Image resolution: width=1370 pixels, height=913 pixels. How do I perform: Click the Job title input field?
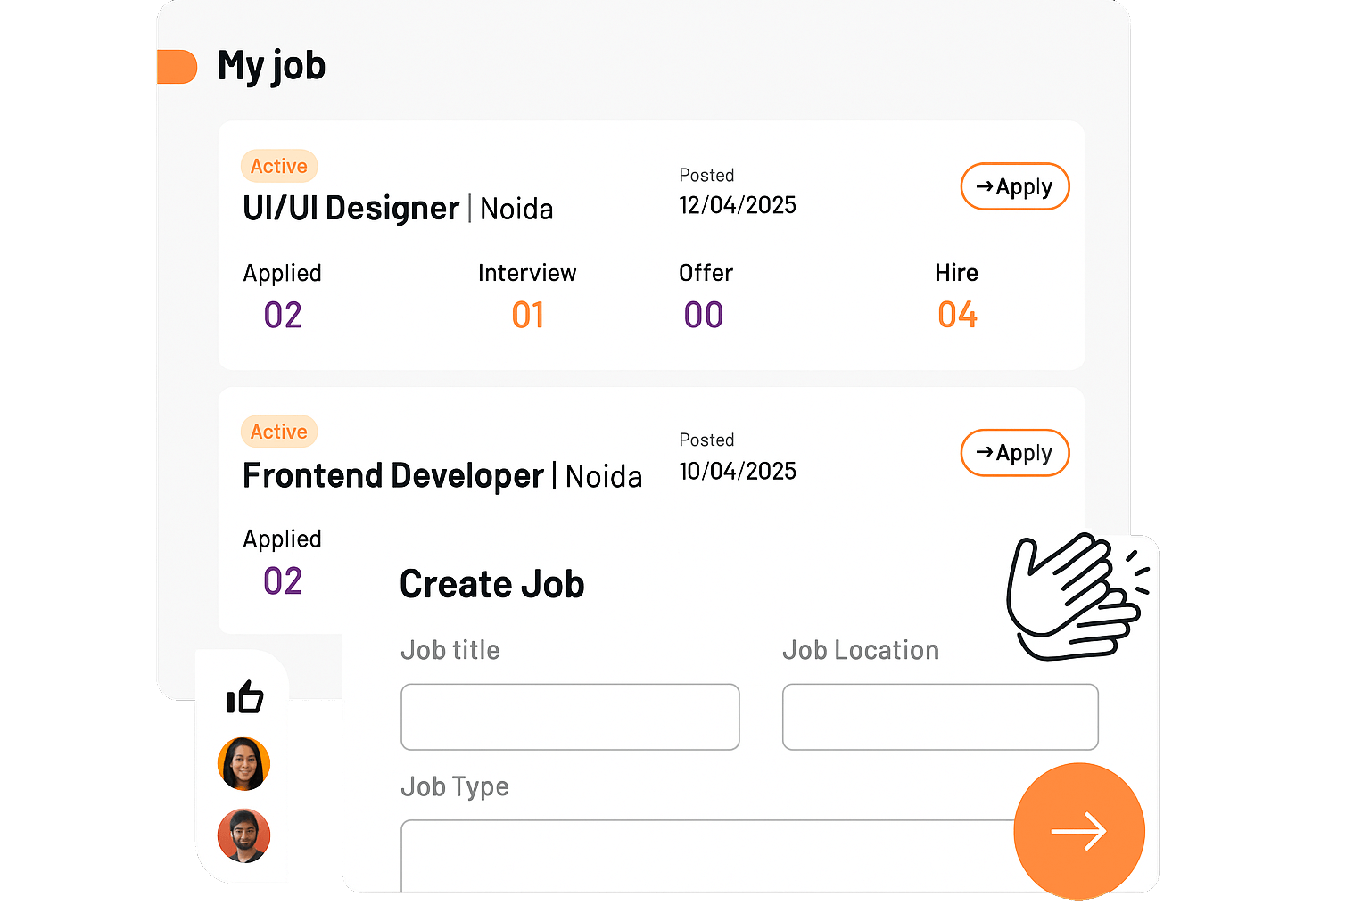click(570, 717)
